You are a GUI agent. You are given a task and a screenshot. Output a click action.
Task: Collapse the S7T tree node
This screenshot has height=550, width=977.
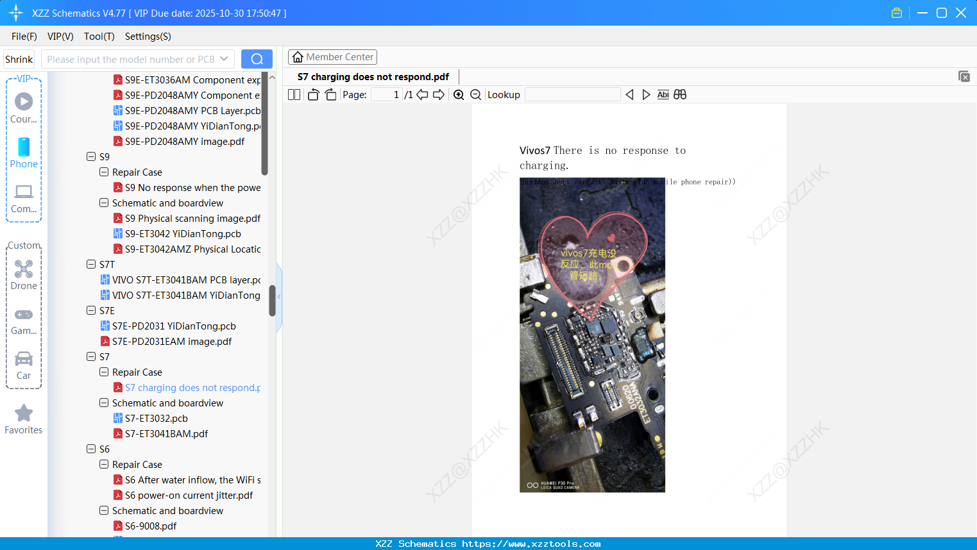click(91, 264)
